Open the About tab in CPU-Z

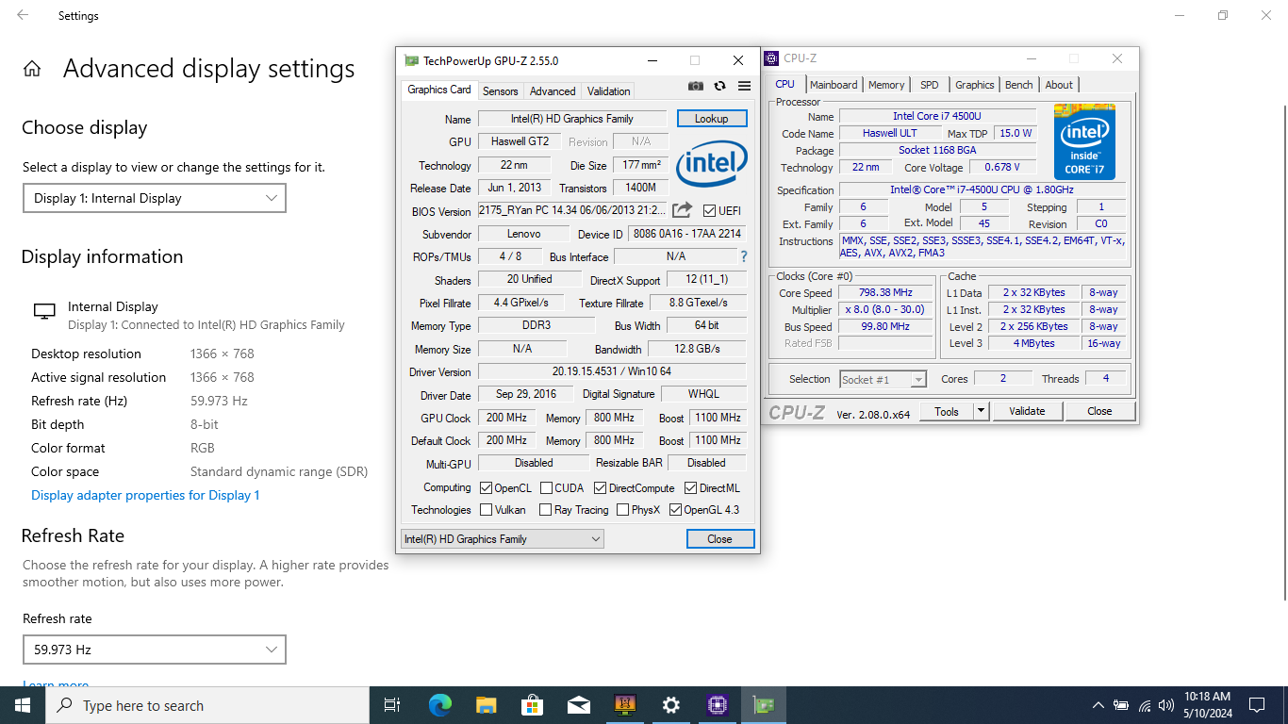[x=1059, y=85]
